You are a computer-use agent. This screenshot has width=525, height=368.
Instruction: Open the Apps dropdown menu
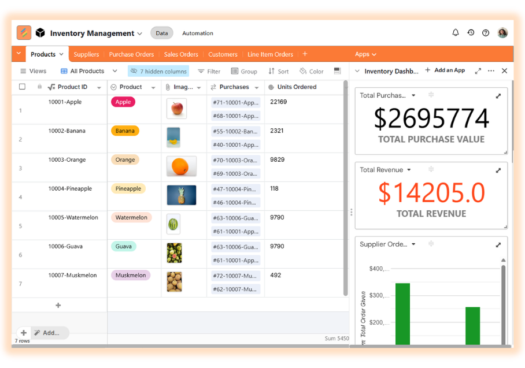click(x=365, y=54)
